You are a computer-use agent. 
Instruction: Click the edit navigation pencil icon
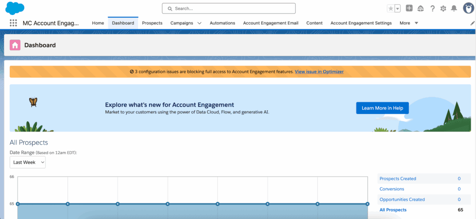click(472, 23)
